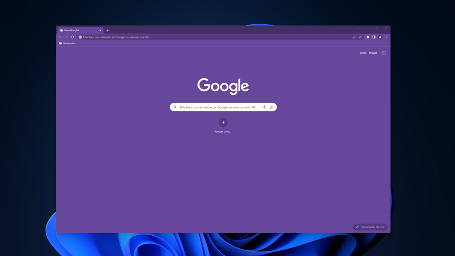Image resolution: width=455 pixels, height=256 pixels.
Task: Click the 'Ajouter un ra...' shortcut label
Action: tap(223, 131)
